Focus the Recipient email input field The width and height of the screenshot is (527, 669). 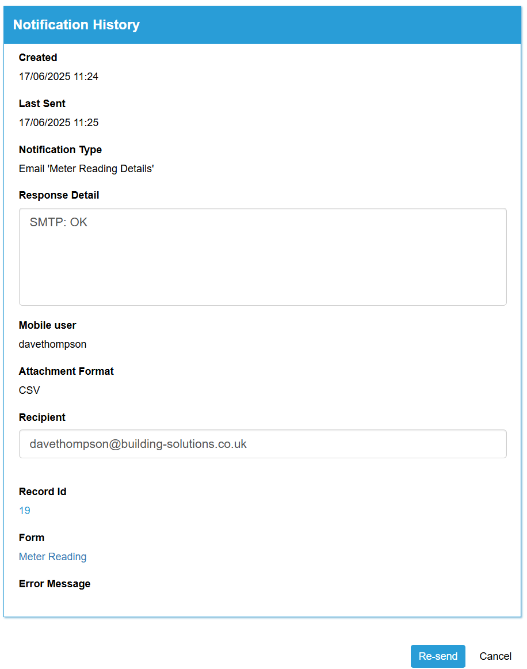point(263,444)
